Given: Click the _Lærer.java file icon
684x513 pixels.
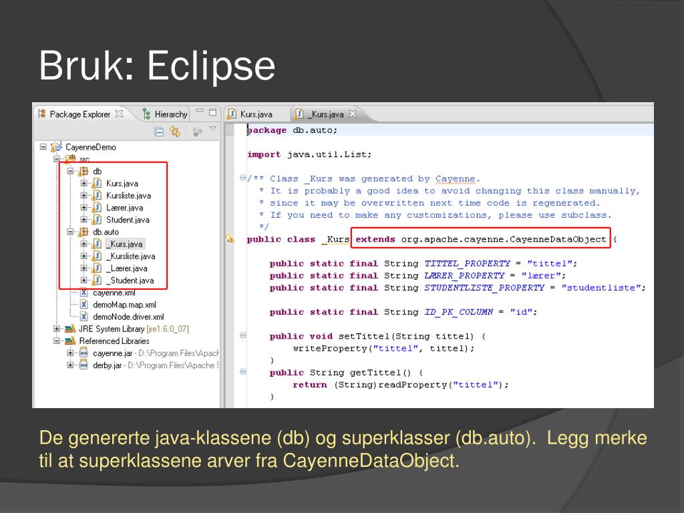Looking at the screenshot, I should coord(96,269).
